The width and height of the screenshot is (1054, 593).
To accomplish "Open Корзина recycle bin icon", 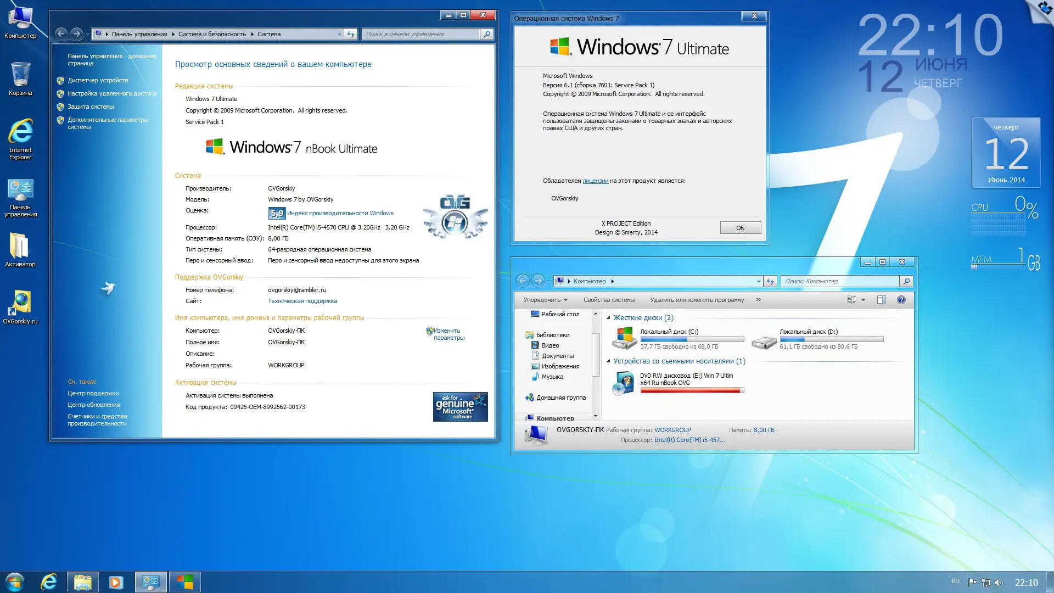I will (x=20, y=75).
